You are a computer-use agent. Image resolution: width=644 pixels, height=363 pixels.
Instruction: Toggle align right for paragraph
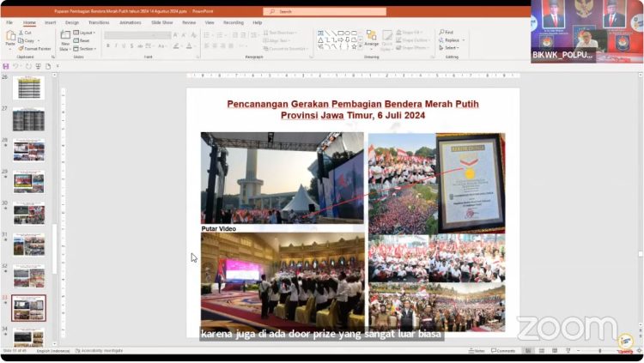[223, 46]
